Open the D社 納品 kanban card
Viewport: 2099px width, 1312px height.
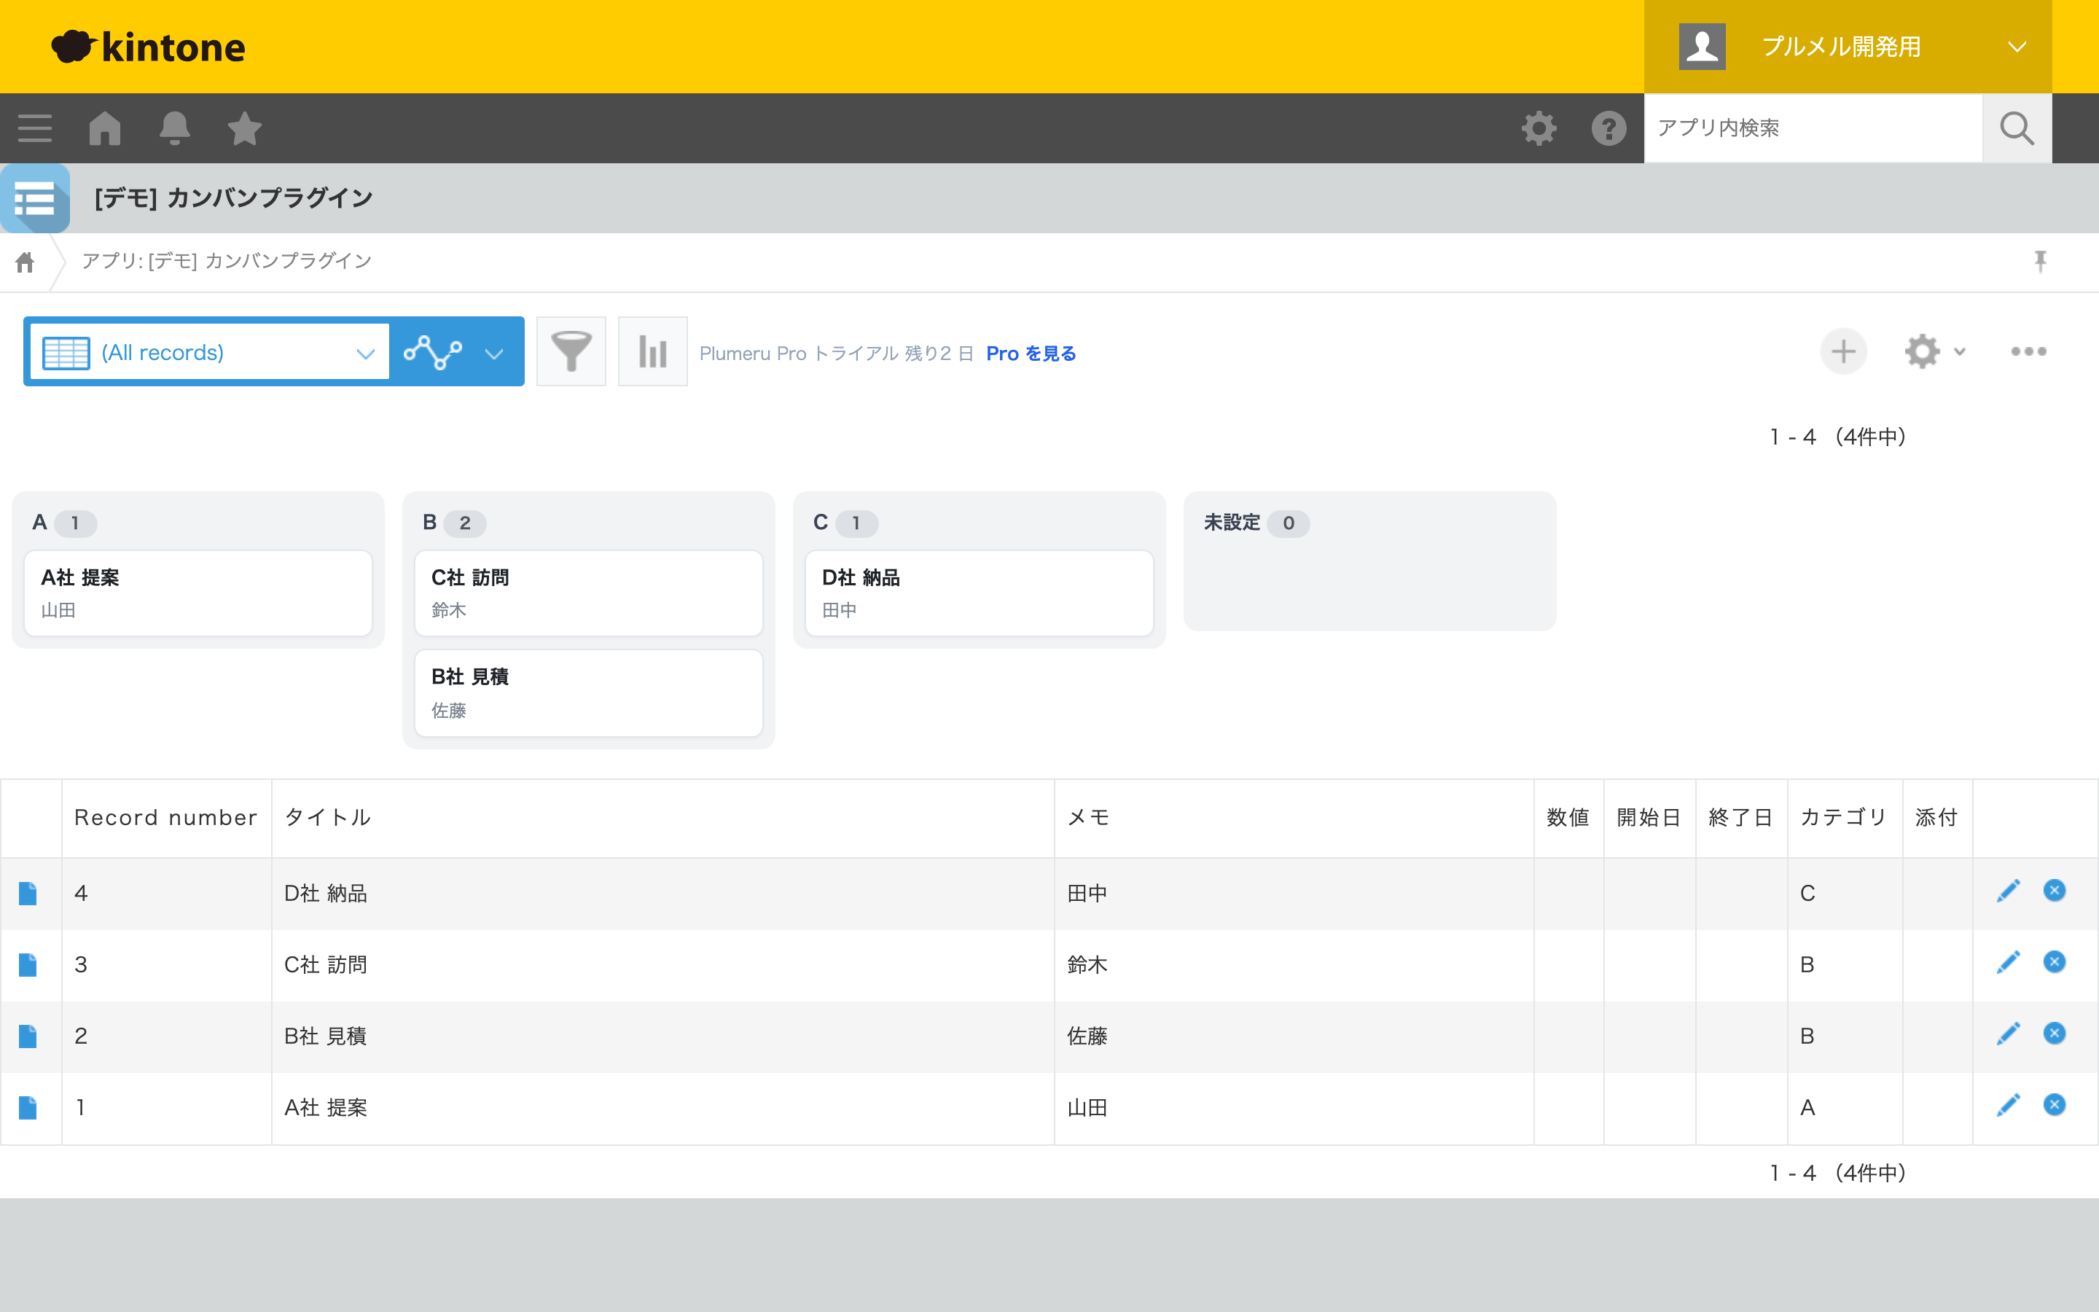tap(978, 593)
